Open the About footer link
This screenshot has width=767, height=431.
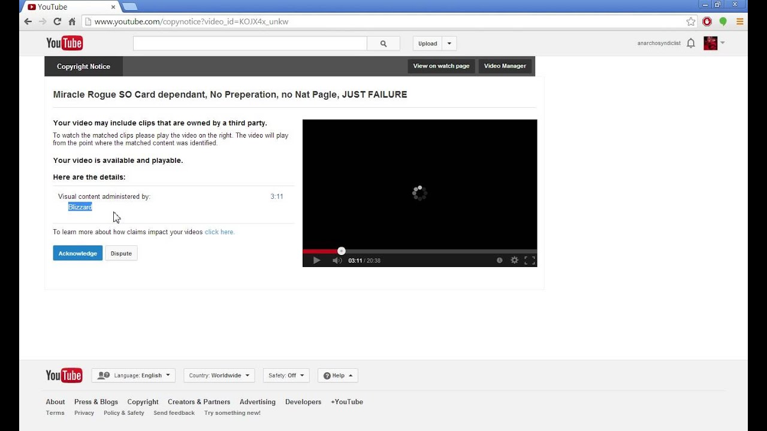click(55, 402)
